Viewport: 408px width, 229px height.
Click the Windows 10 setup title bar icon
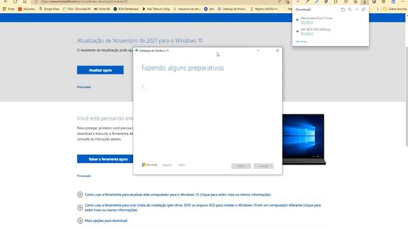pos(136,50)
